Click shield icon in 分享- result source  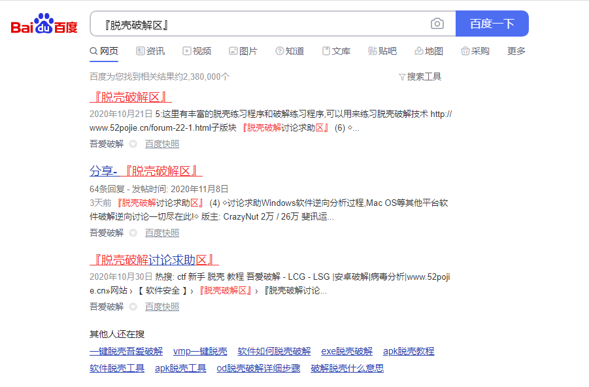coord(133,233)
